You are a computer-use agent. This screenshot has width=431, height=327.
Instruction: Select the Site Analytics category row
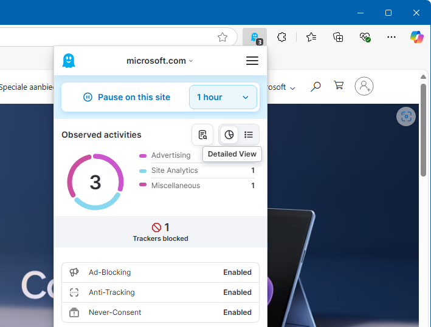click(x=197, y=170)
